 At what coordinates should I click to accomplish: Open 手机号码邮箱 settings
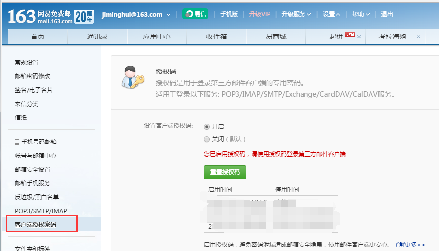click(39, 142)
